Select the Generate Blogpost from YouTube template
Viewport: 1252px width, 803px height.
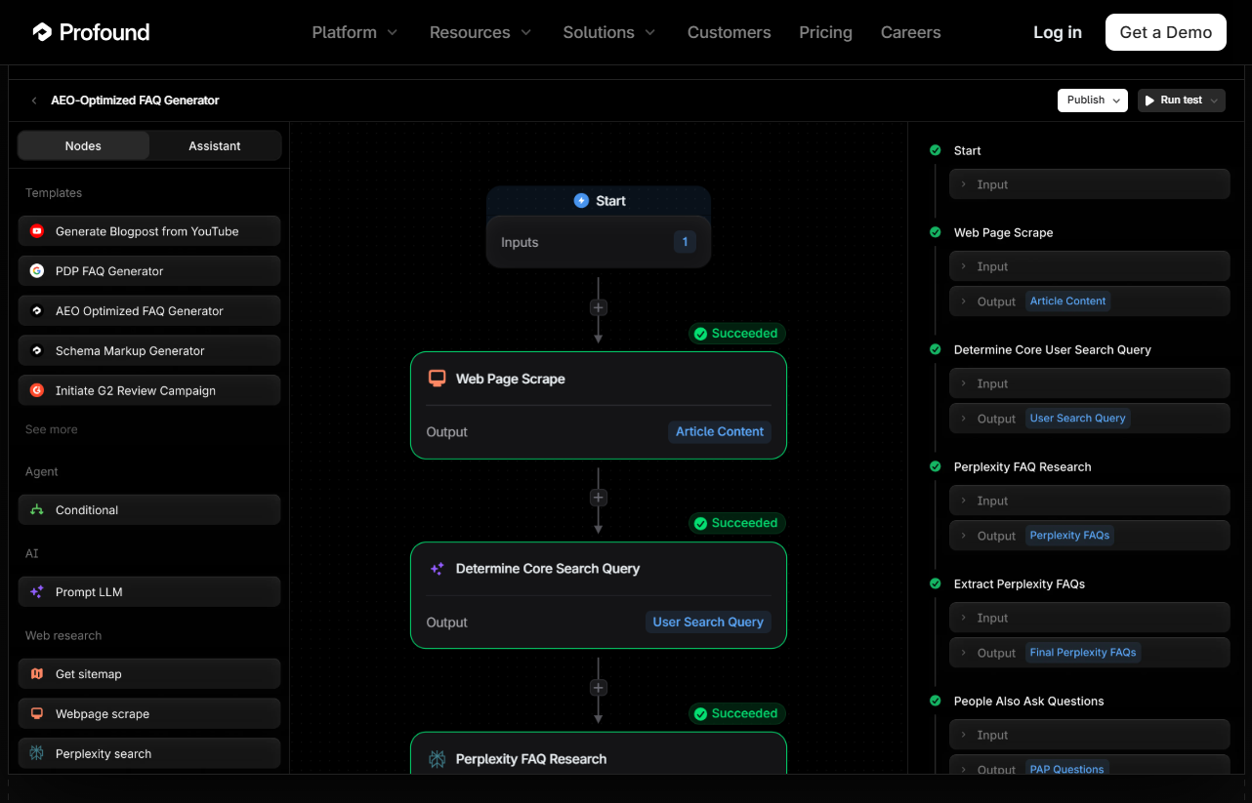pos(149,231)
